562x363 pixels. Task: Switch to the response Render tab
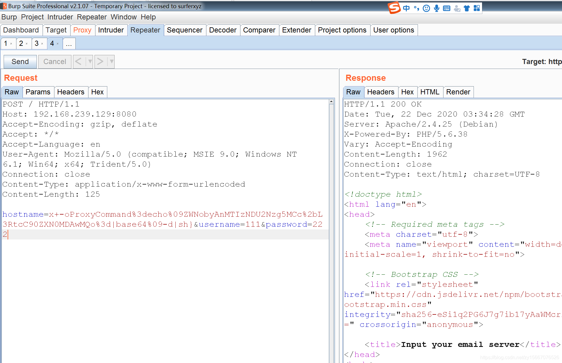pyautogui.click(x=458, y=92)
